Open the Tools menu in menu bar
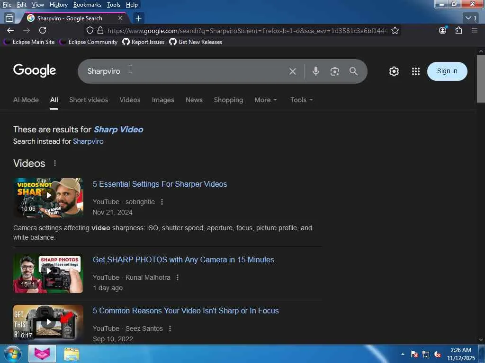 (x=114, y=5)
